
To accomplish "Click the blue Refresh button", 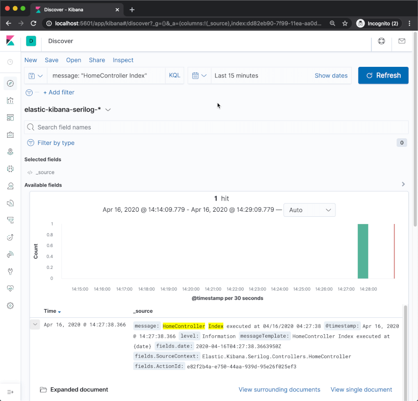I will click(x=383, y=76).
